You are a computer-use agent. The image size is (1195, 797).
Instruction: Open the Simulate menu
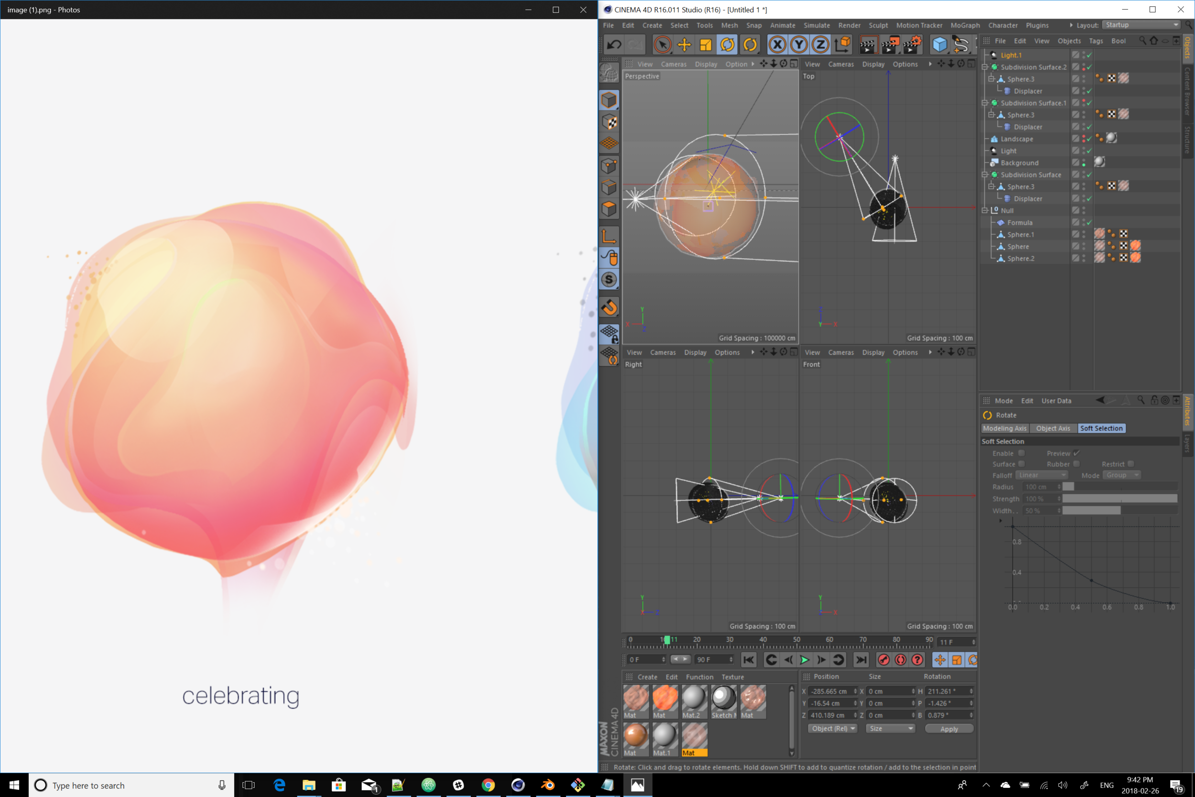click(816, 25)
